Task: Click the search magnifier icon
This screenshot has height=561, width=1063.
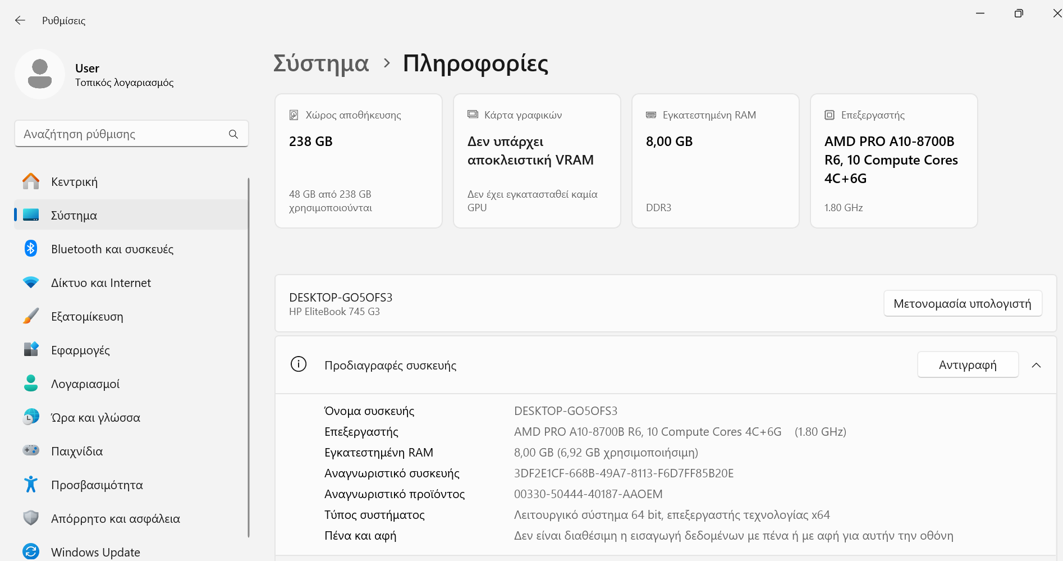Action: tap(233, 134)
